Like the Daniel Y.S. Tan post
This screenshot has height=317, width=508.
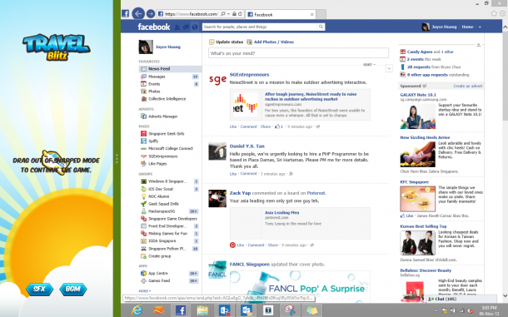tap(233, 174)
